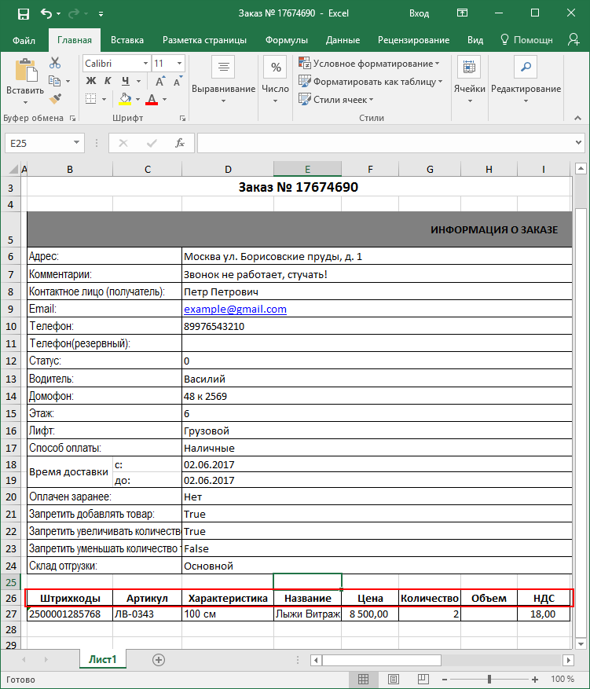
Task: Open the Выравнивание alignment group
Action: point(223,79)
